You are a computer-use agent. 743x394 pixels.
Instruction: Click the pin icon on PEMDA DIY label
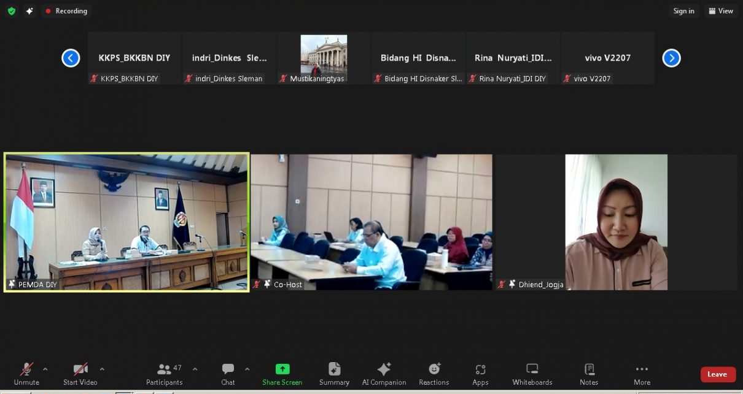pyautogui.click(x=12, y=284)
